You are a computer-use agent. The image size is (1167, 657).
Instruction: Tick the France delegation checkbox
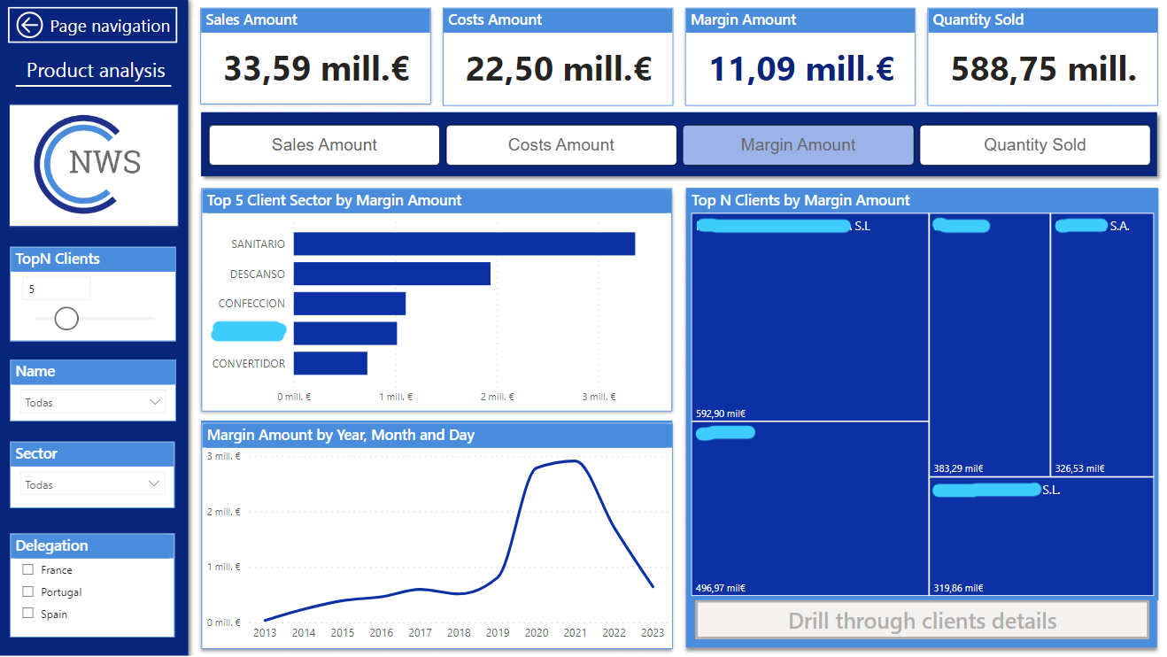(28, 570)
